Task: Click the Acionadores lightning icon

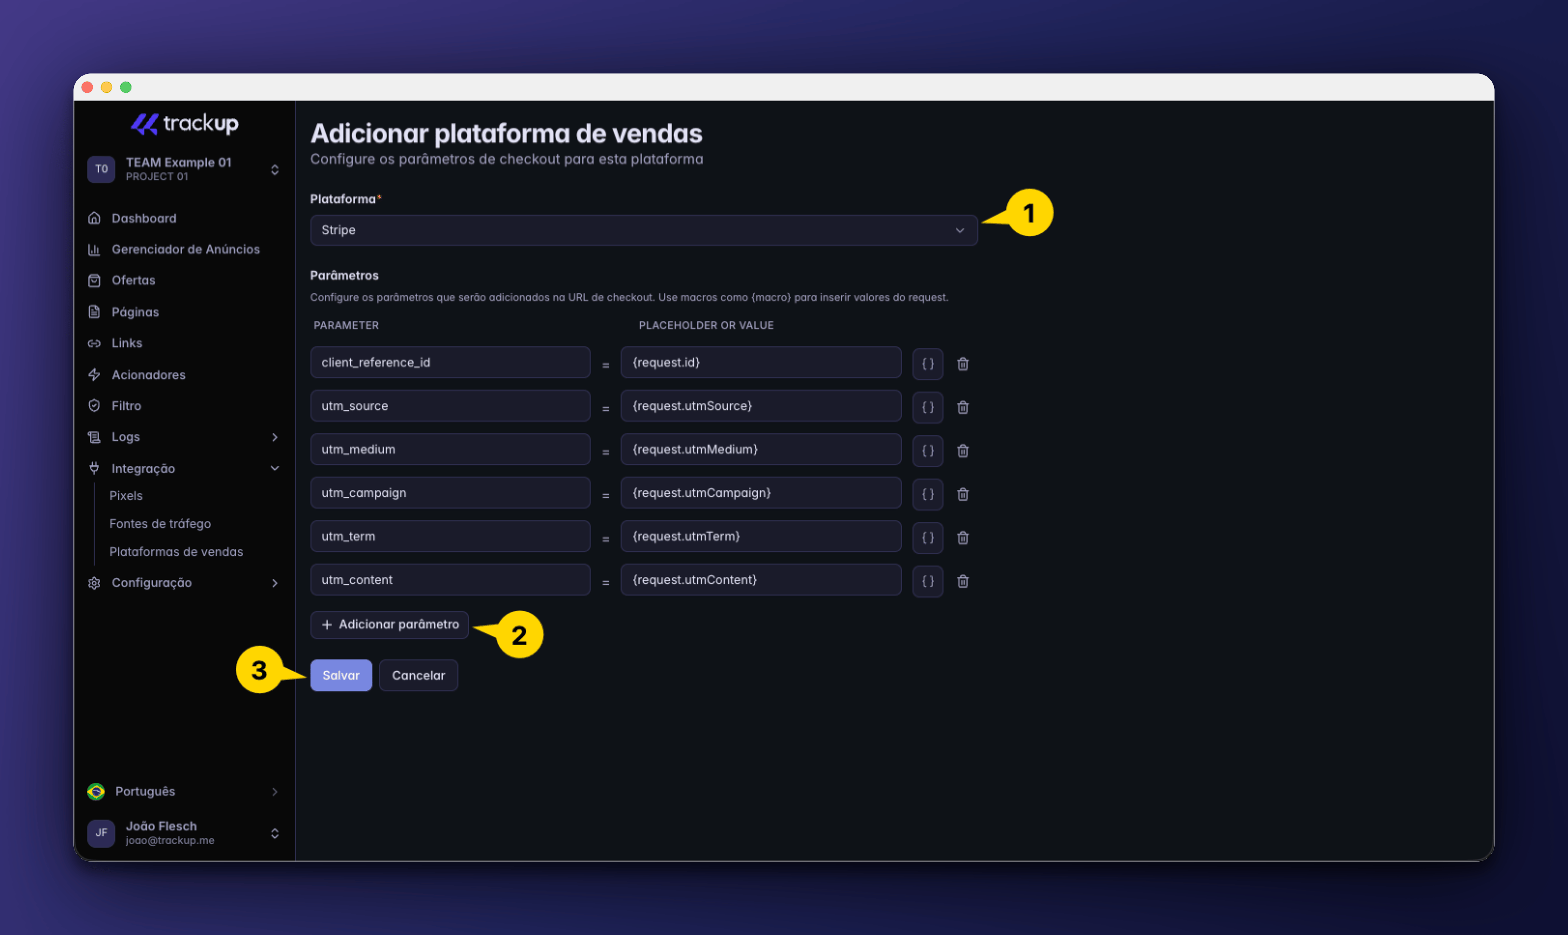Action: 95,375
